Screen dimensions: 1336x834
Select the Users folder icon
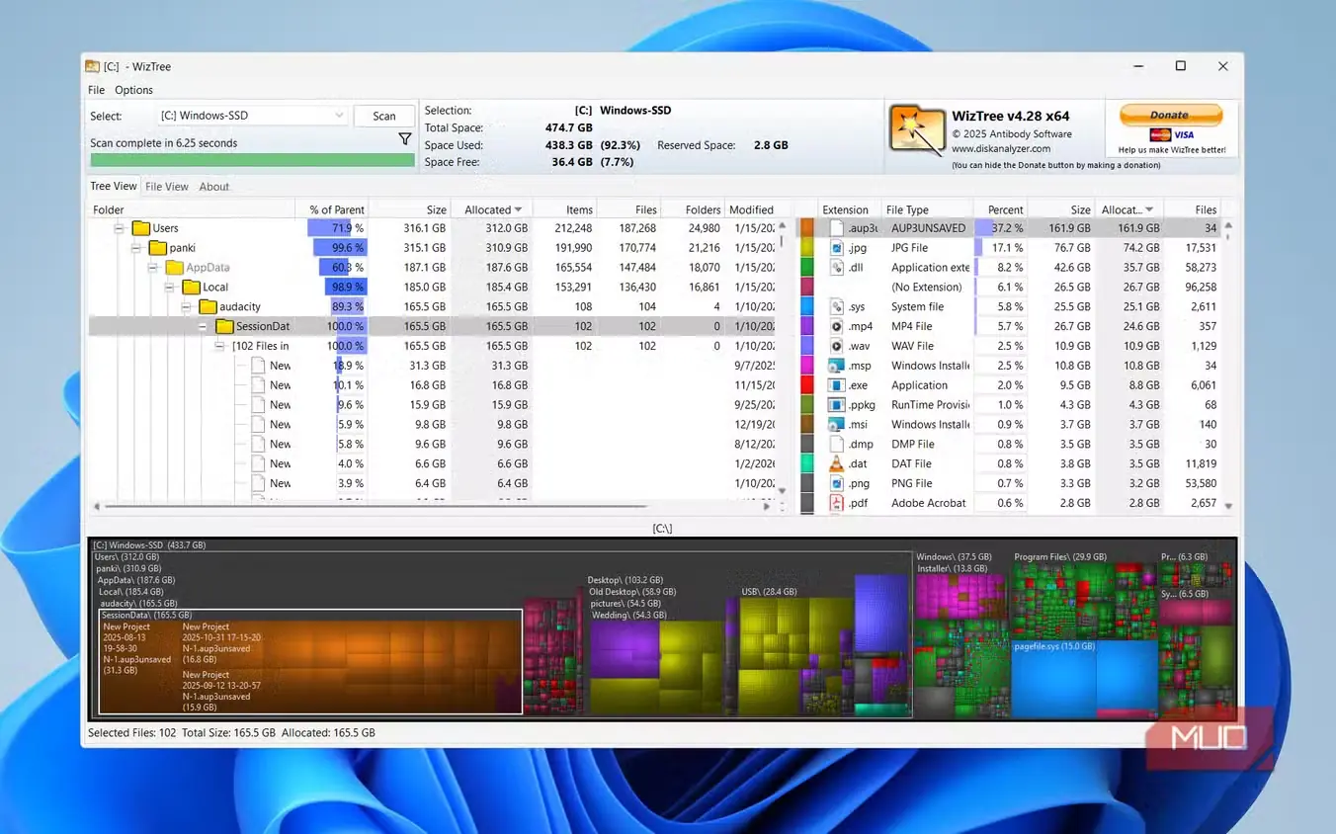click(x=140, y=228)
